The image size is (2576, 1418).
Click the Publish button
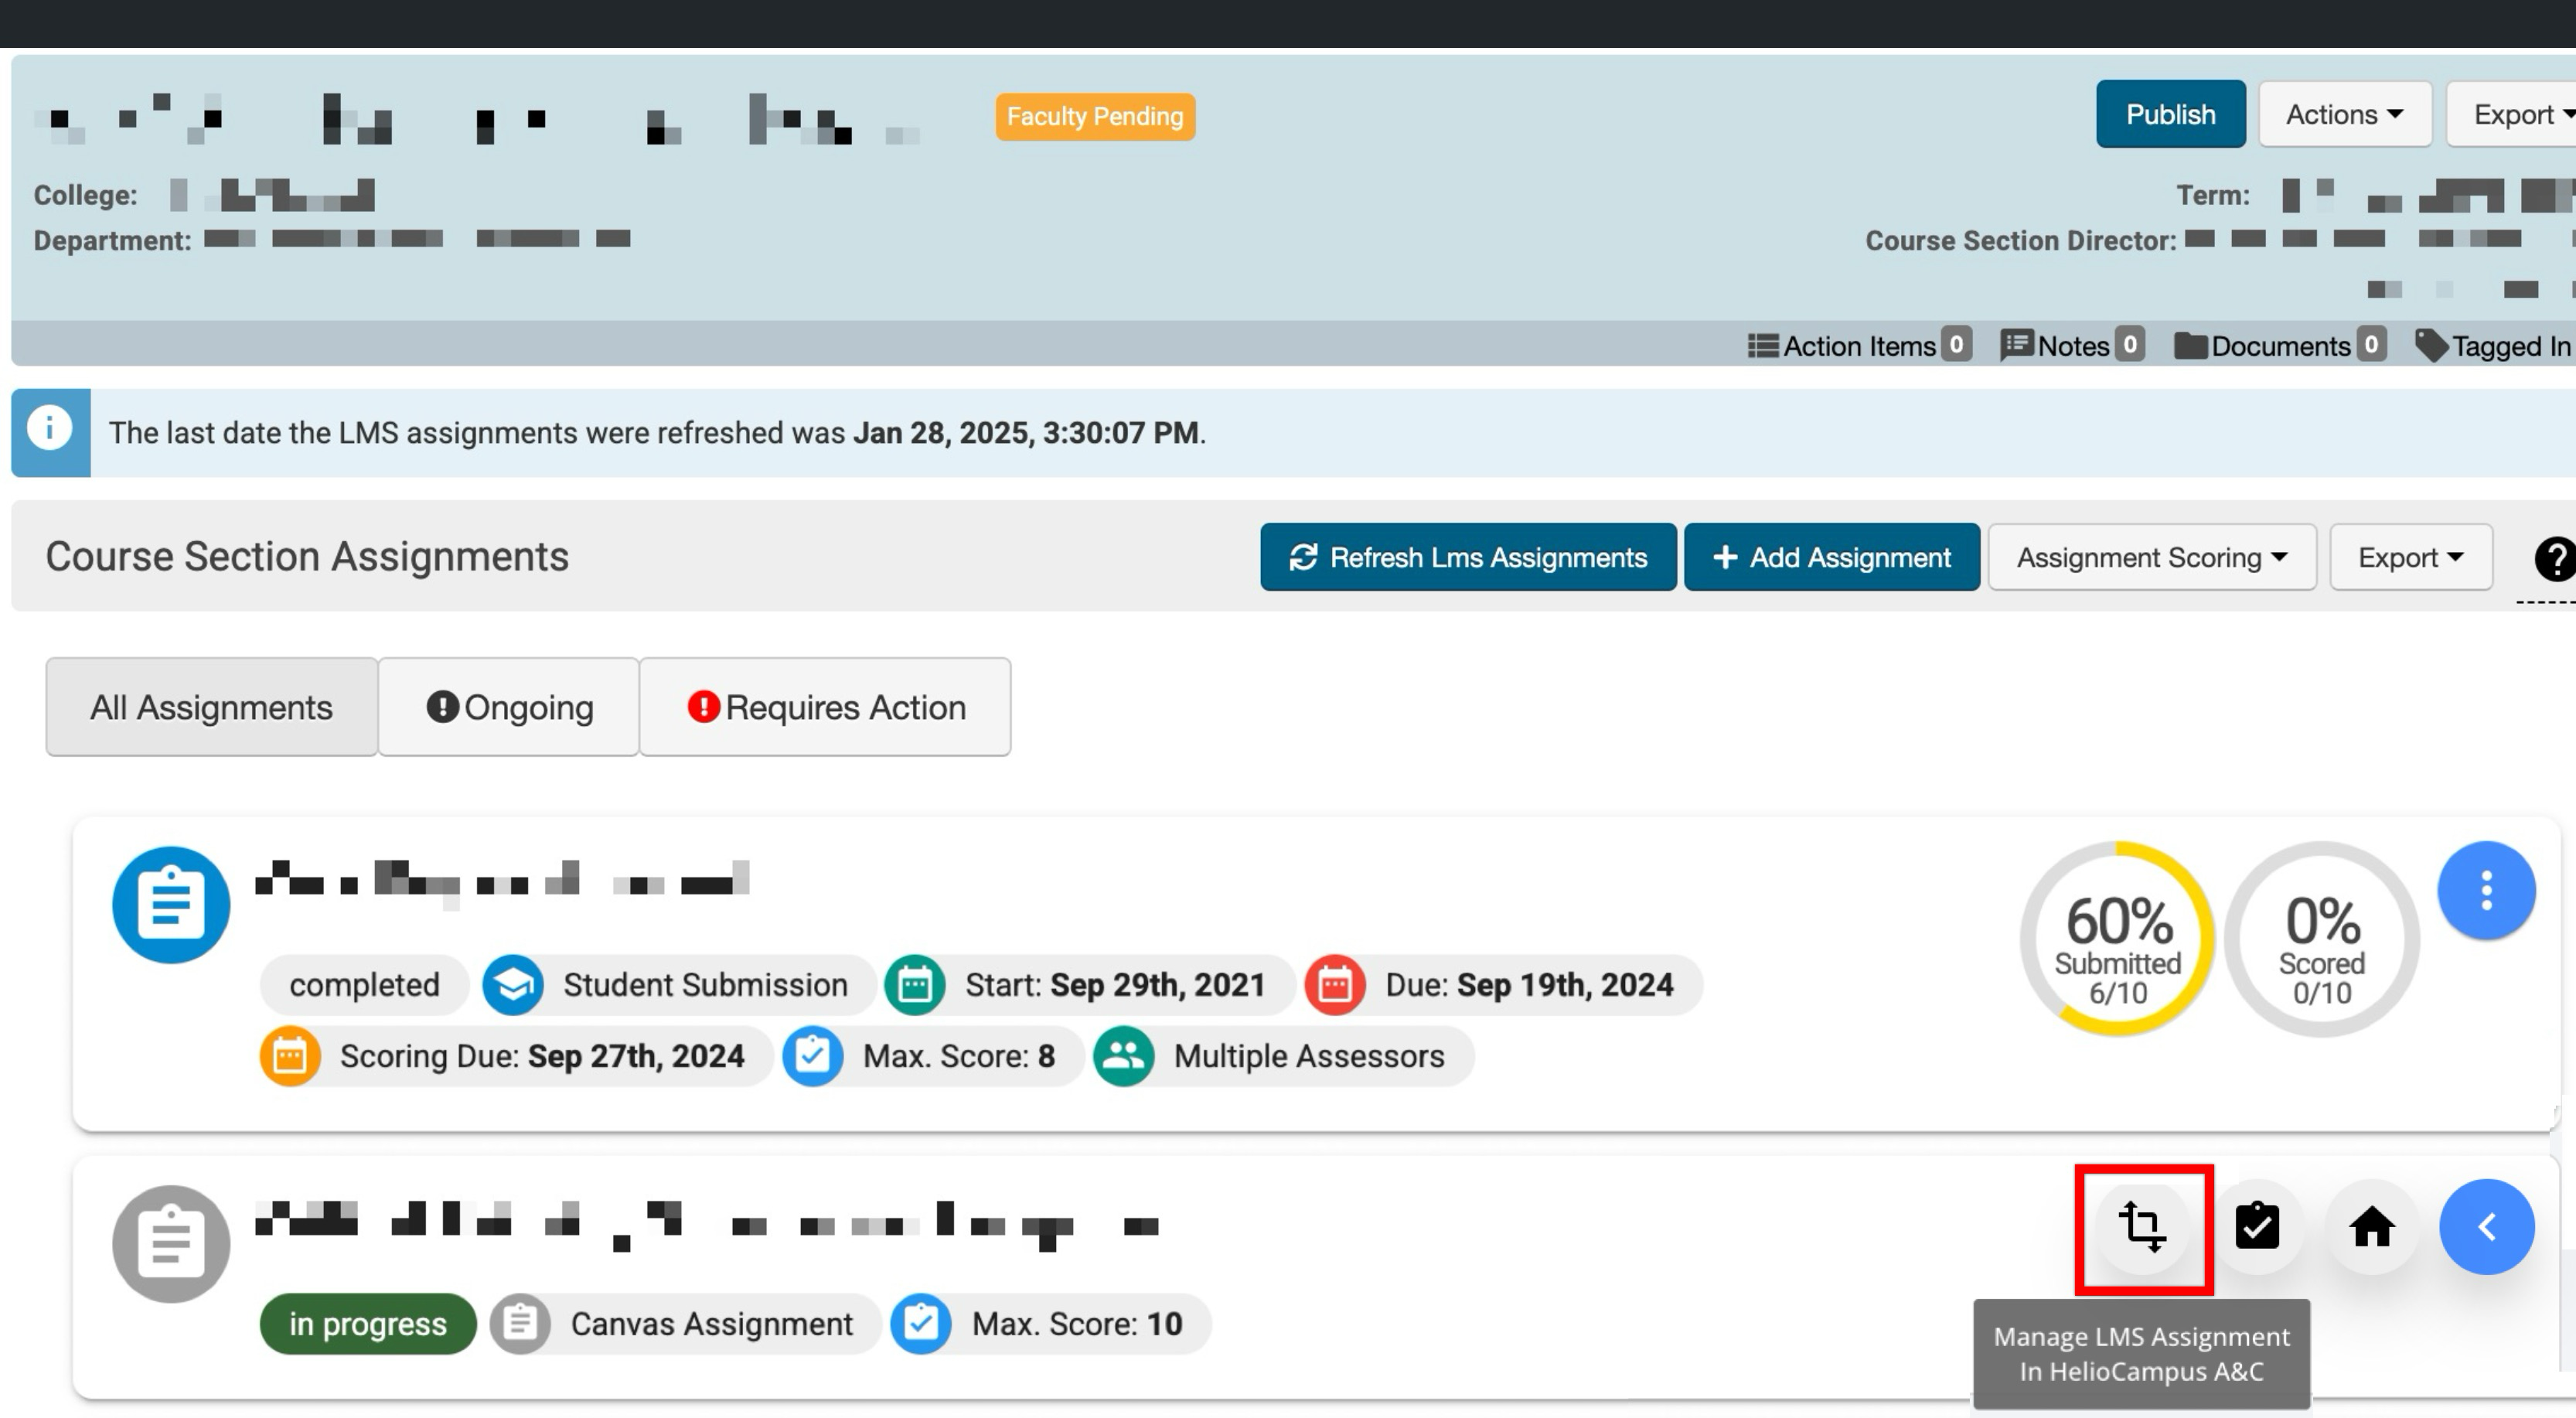pyautogui.click(x=2170, y=115)
